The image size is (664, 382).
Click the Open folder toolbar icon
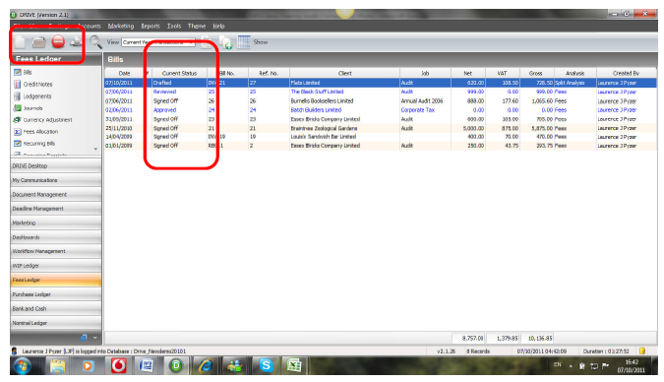(x=39, y=41)
